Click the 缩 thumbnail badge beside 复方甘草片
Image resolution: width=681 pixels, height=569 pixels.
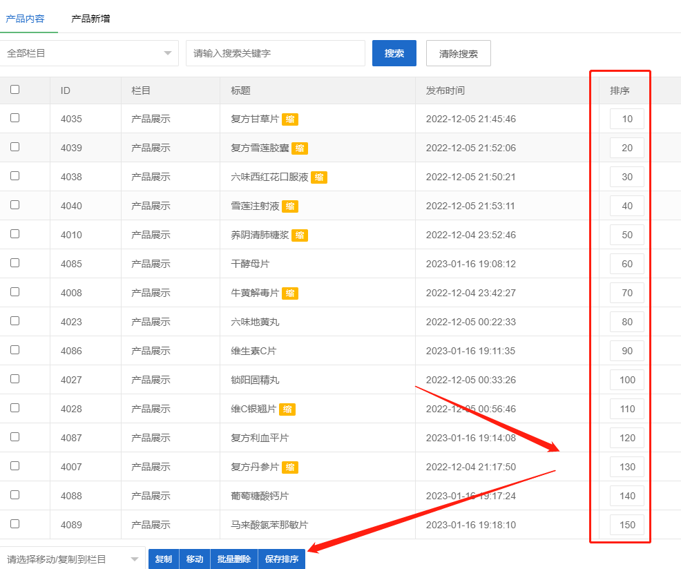(x=290, y=119)
